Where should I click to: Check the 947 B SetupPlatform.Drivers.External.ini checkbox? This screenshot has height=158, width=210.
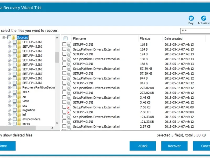point(64,78)
